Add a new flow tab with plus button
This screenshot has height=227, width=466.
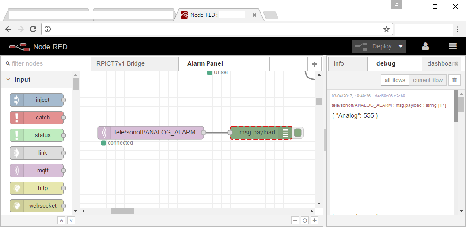(314, 64)
